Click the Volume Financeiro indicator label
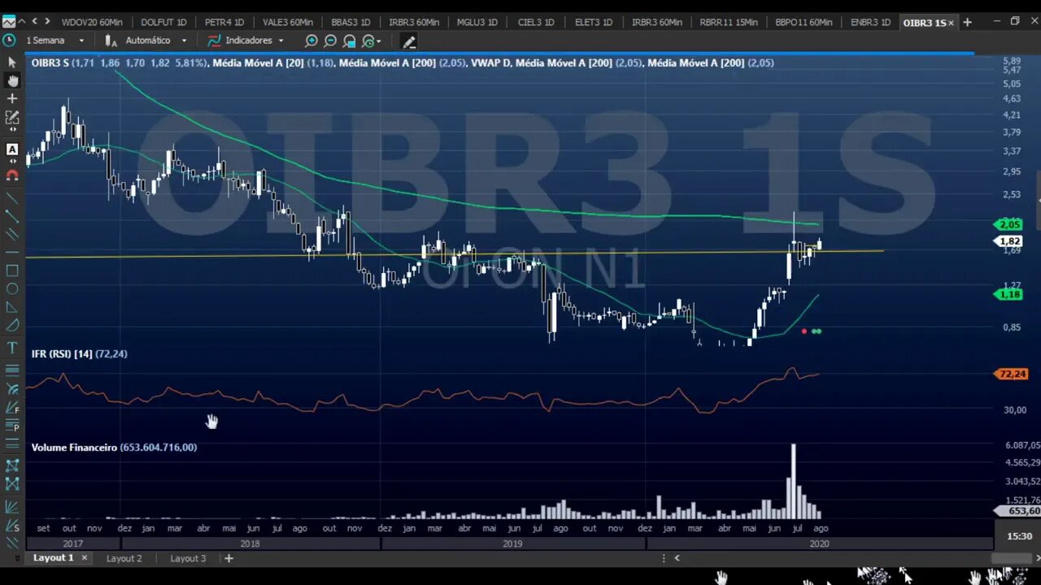 [x=74, y=448]
